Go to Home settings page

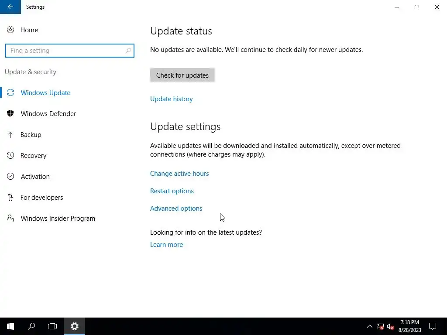tap(29, 30)
